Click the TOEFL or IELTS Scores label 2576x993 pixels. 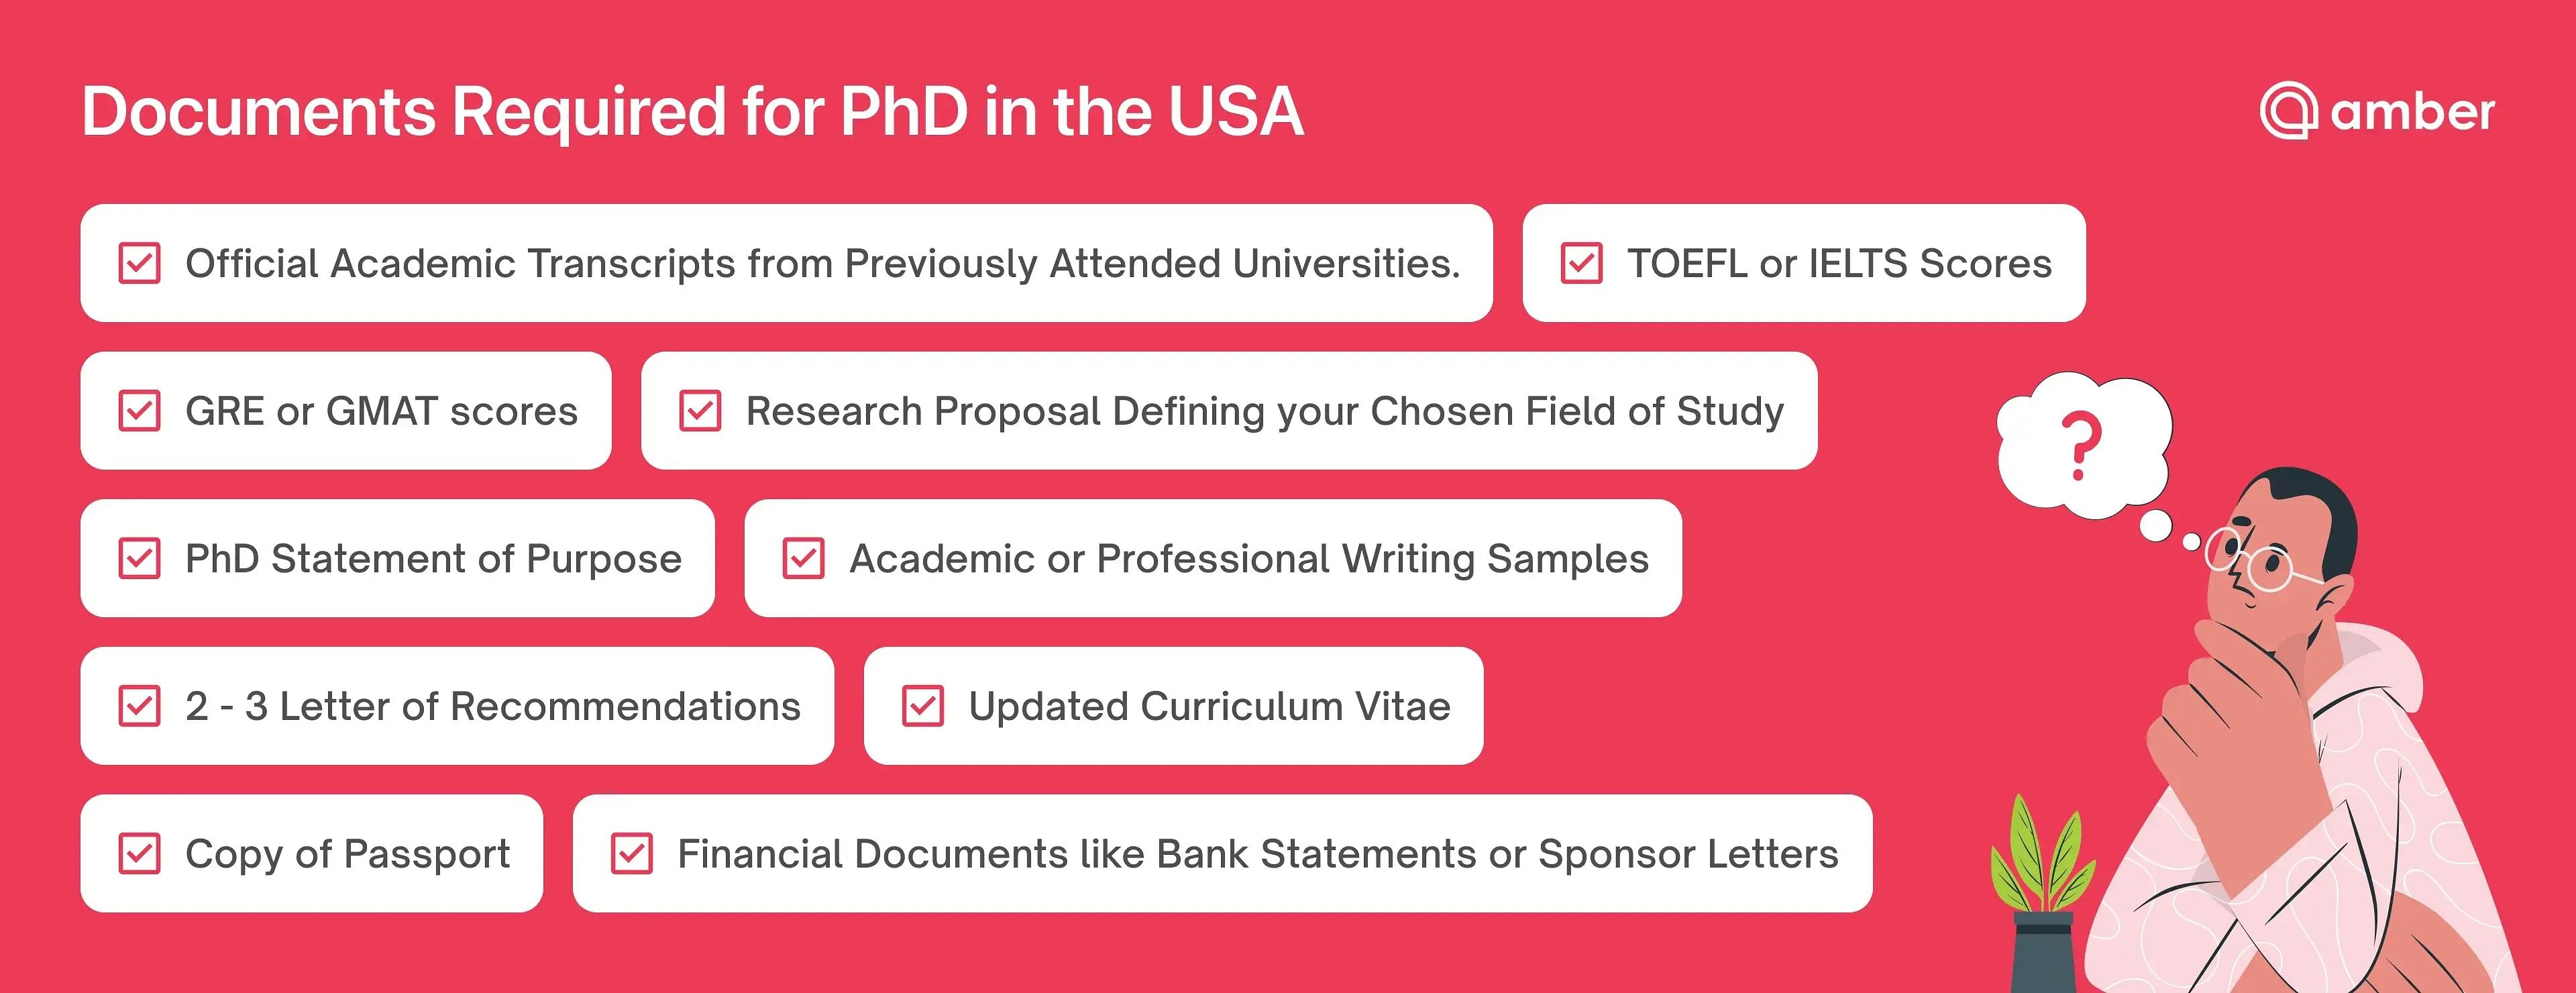click(x=1839, y=263)
